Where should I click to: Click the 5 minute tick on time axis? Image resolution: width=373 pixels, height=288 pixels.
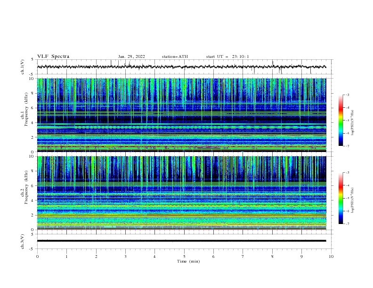(x=184, y=256)
